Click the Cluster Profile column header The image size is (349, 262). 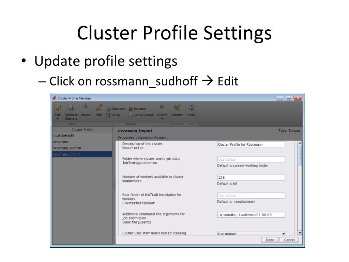(82, 130)
